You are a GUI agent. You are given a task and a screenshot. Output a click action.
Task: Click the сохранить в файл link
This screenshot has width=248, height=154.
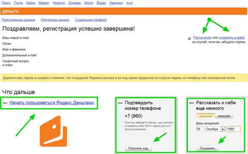pos(232,37)
